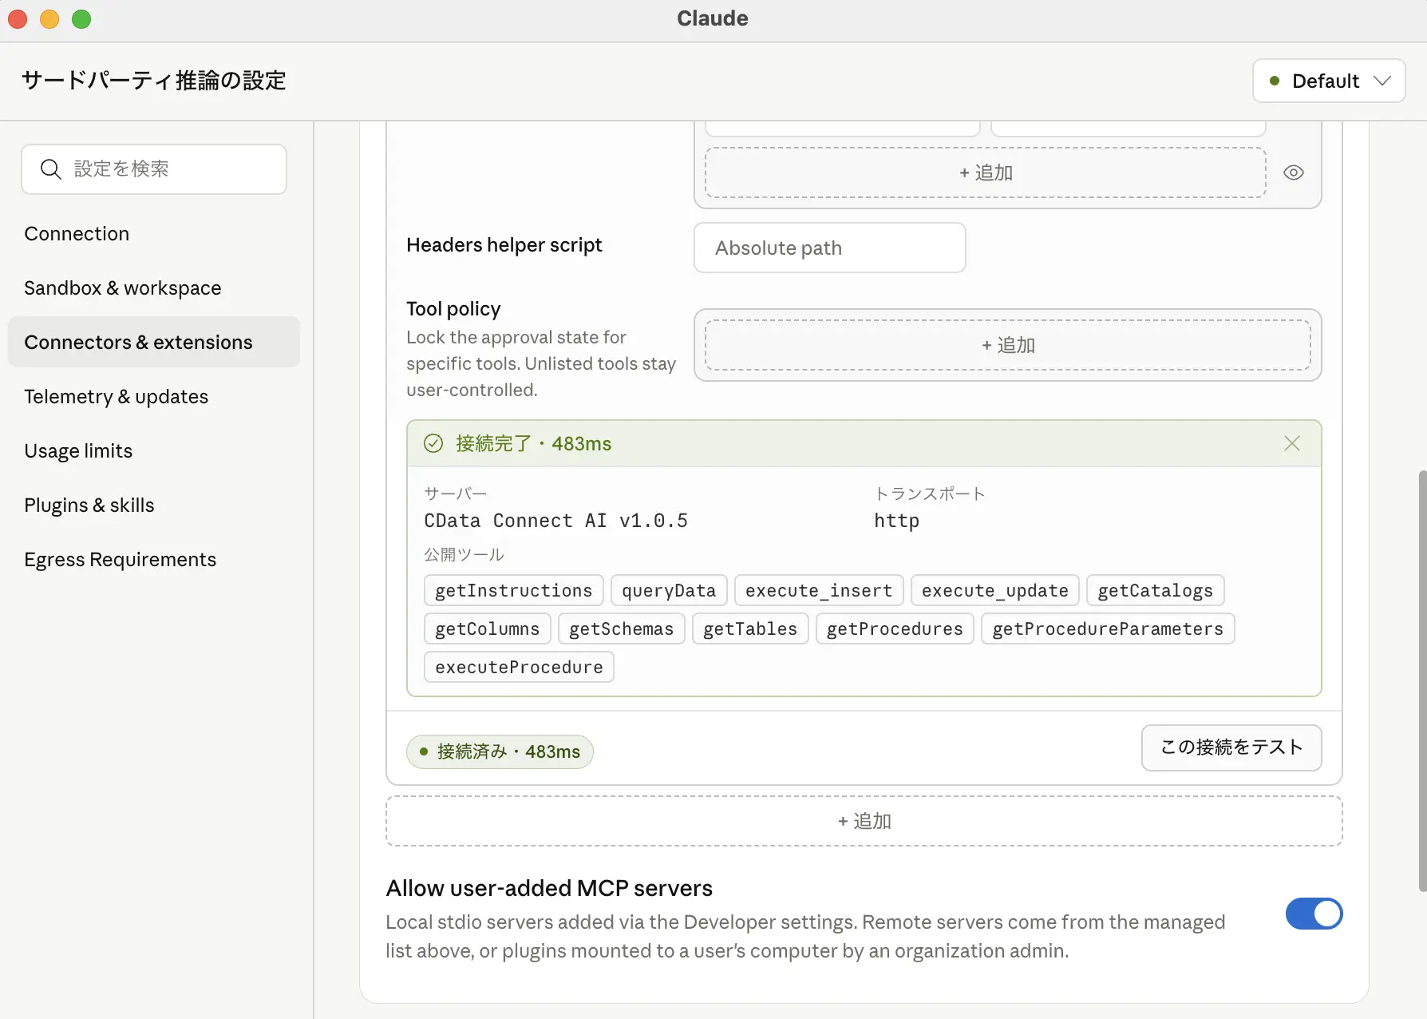
Task: Click the queryData tool chip
Action: point(669,590)
